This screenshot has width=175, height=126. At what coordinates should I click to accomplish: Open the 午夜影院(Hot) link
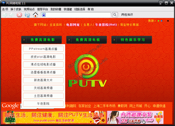click(x=106, y=25)
